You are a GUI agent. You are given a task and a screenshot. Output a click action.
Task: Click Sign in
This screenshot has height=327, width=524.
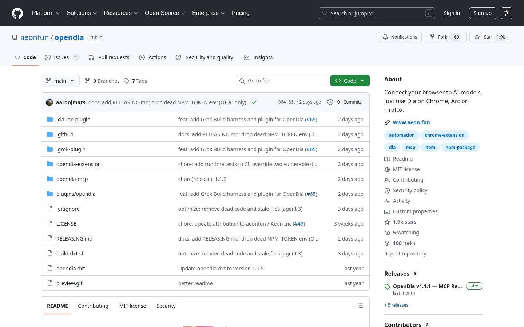[x=452, y=13]
